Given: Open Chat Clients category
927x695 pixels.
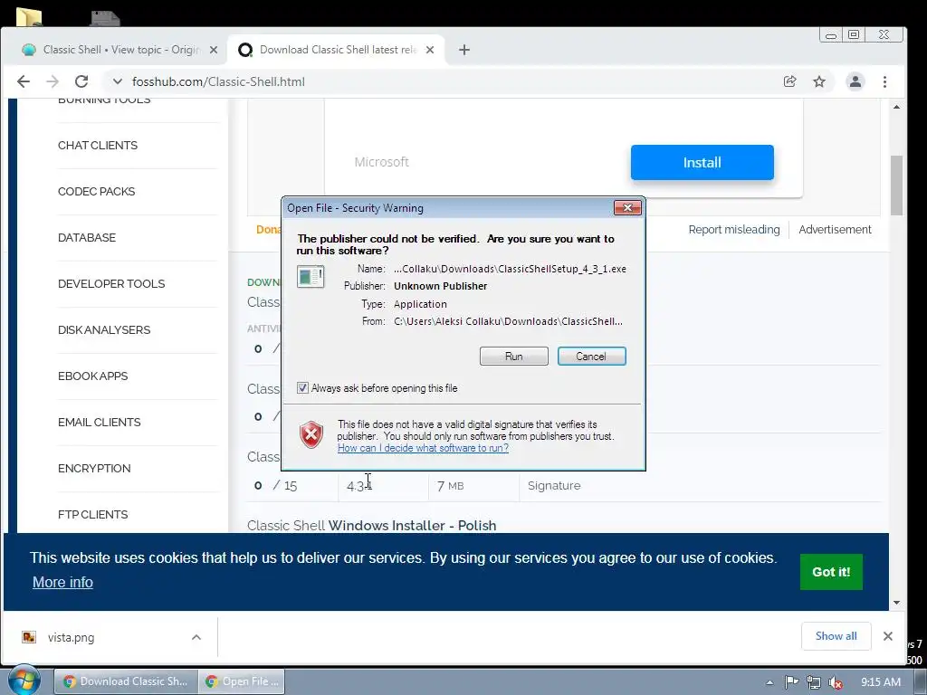Looking at the screenshot, I should (x=98, y=146).
